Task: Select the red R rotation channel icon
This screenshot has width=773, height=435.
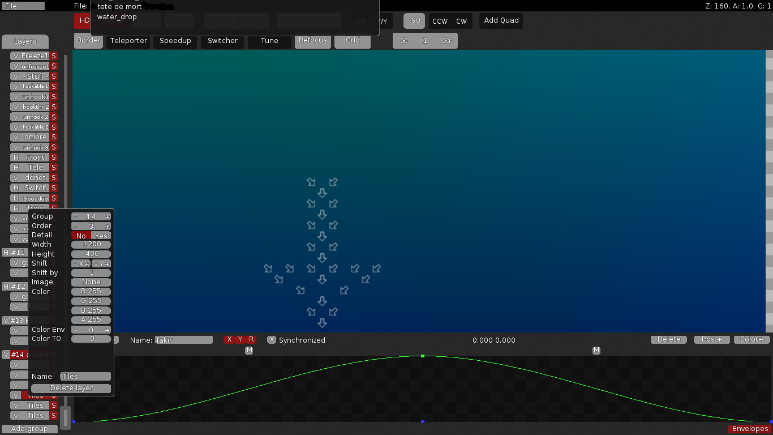Action: click(251, 340)
